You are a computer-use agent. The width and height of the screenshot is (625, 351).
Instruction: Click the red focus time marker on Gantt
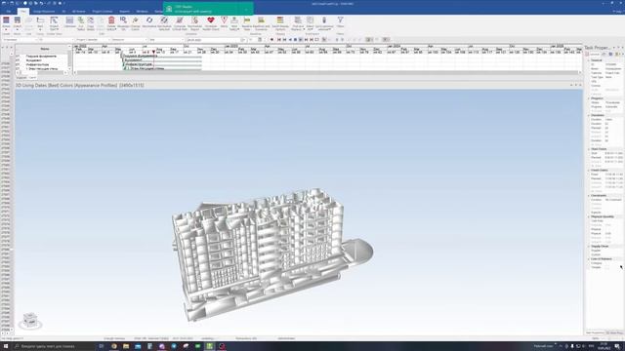pyautogui.click(x=153, y=52)
